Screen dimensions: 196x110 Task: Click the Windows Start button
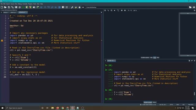pyautogui.click(x=2, y=108)
